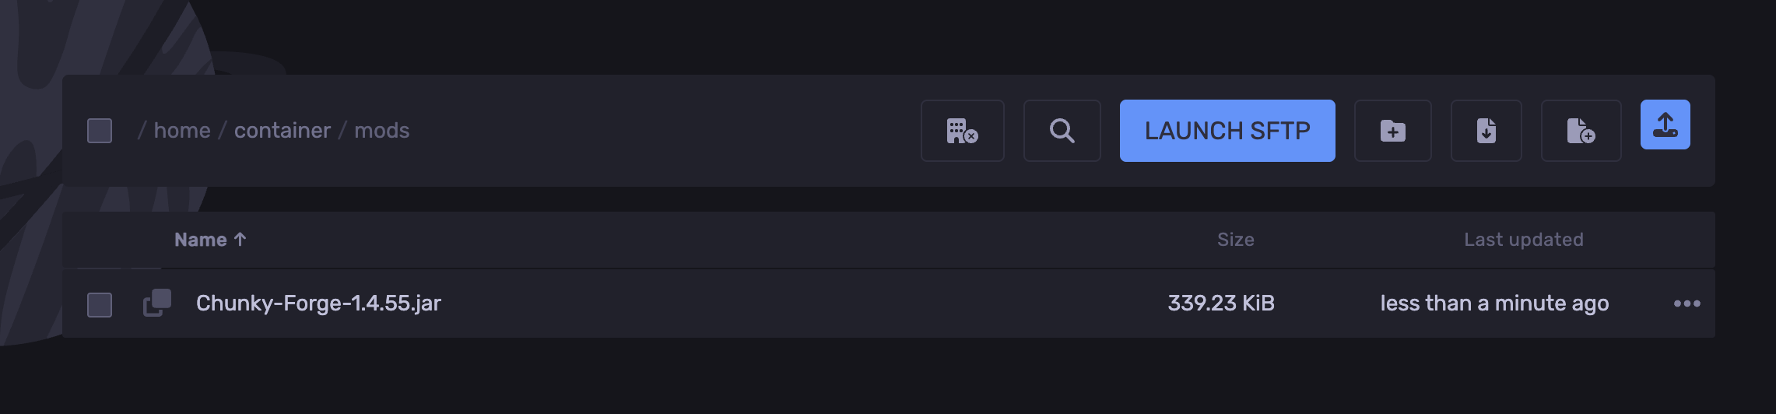
Task: Click the new folder icon
Action: click(1392, 131)
